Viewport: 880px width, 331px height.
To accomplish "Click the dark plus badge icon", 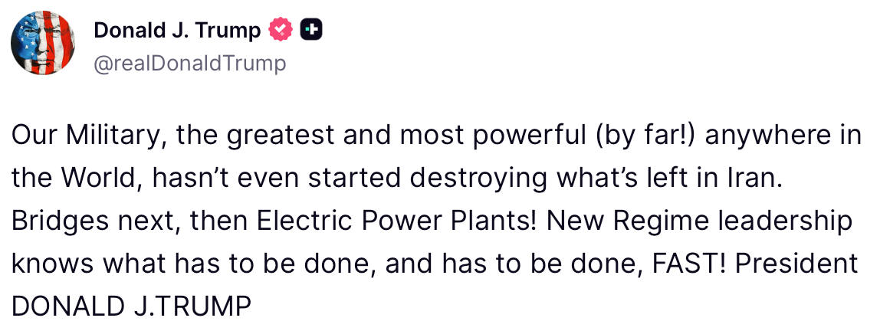I will coord(311,30).
